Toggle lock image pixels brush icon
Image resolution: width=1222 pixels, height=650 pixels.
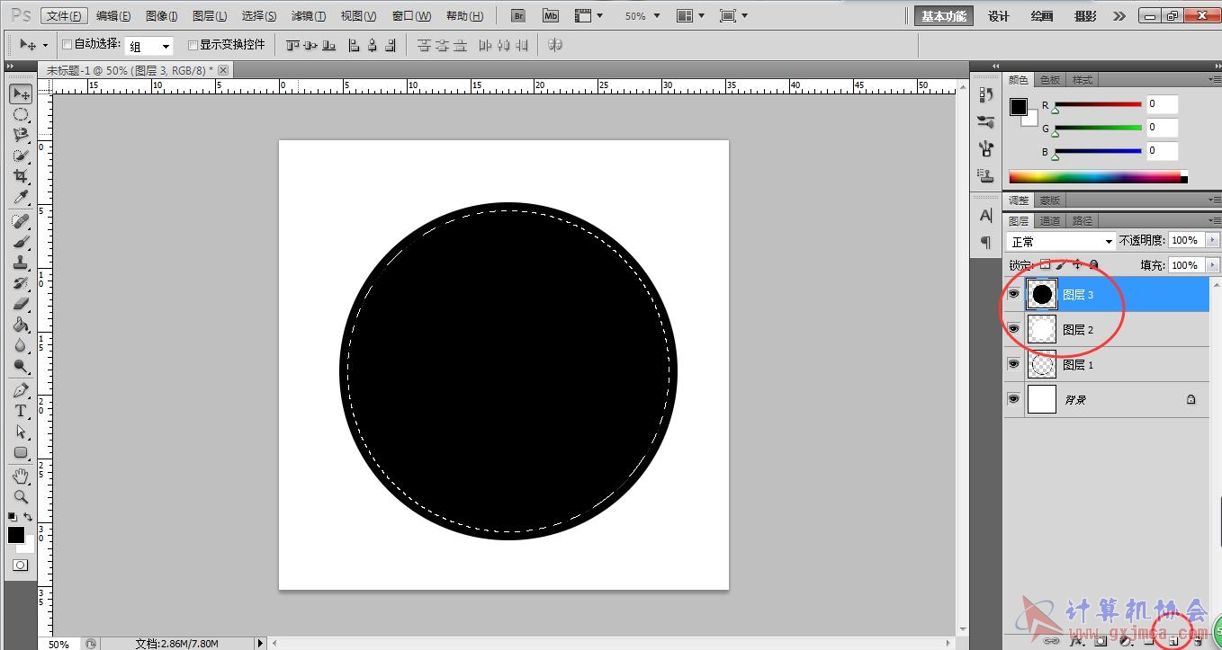click(x=1061, y=265)
